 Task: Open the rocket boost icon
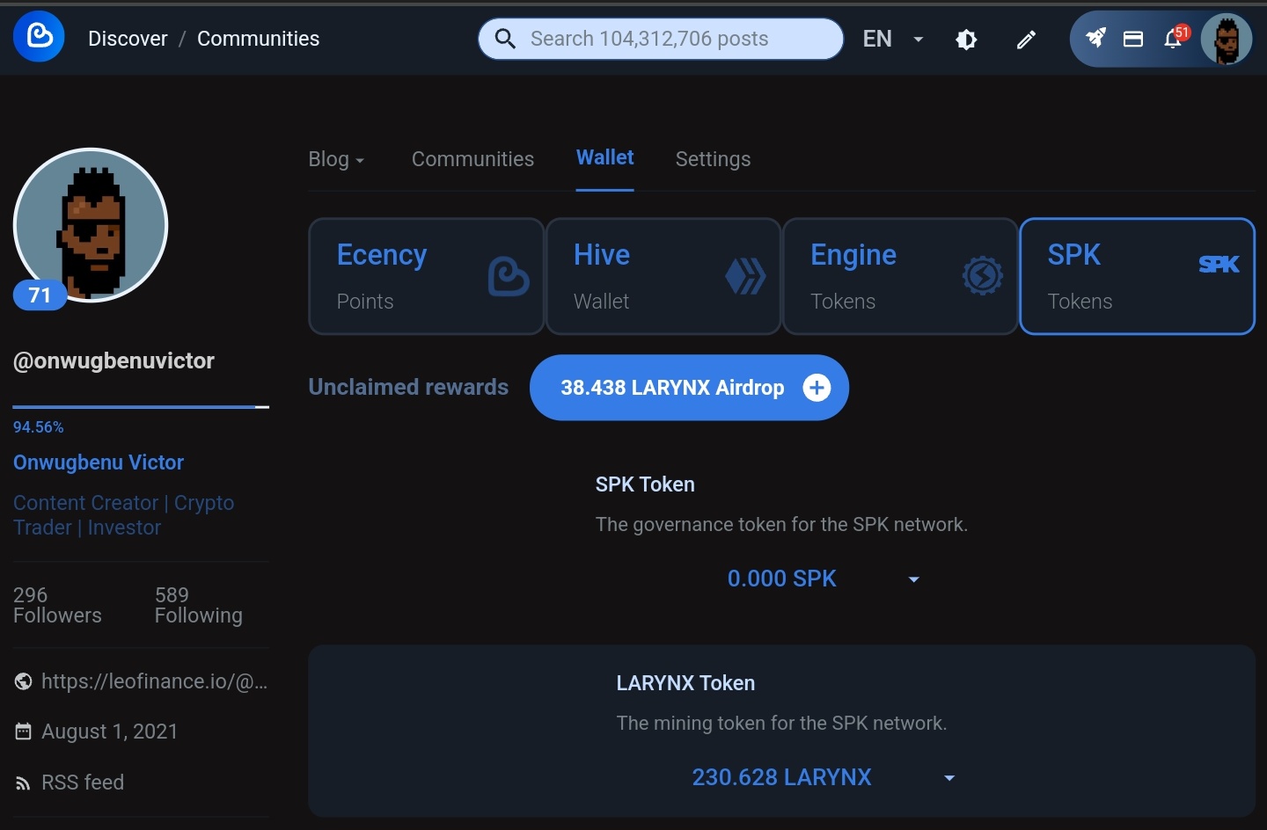point(1095,38)
